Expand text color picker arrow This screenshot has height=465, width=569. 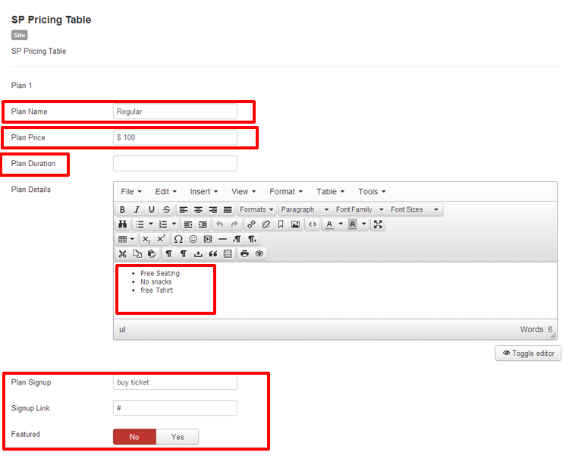coord(341,225)
